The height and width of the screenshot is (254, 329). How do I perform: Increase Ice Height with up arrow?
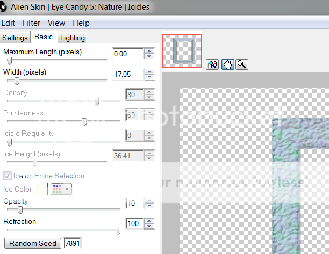pos(149,153)
